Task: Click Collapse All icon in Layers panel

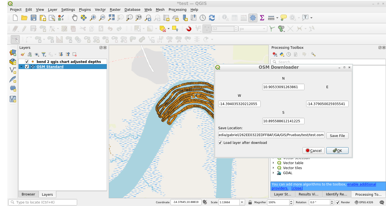Action: [x=68, y=54]
